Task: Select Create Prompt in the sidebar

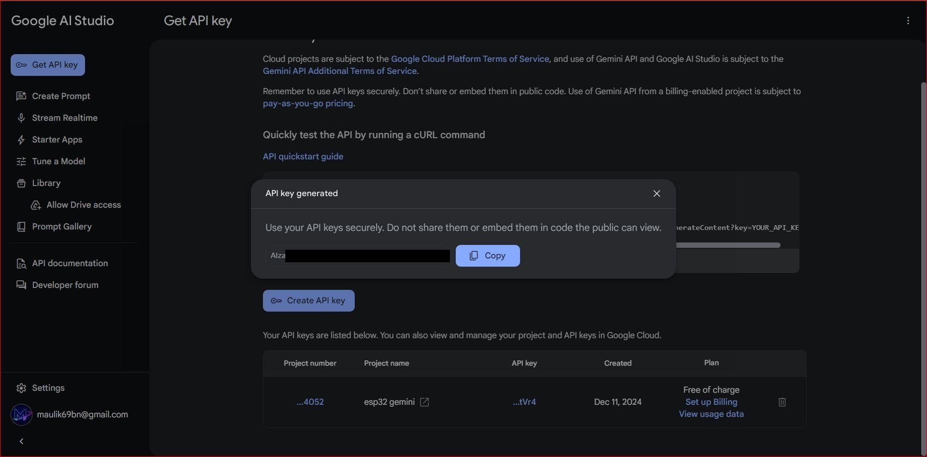Action: [61, 96]
